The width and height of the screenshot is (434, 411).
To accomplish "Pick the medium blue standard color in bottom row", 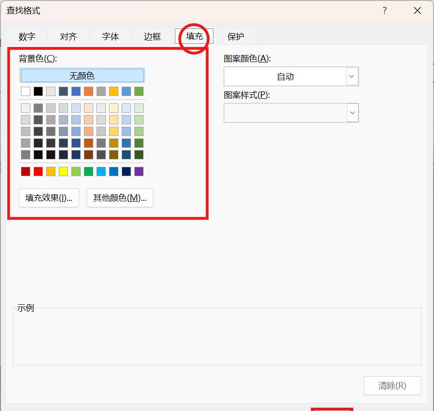I will 114,171.
